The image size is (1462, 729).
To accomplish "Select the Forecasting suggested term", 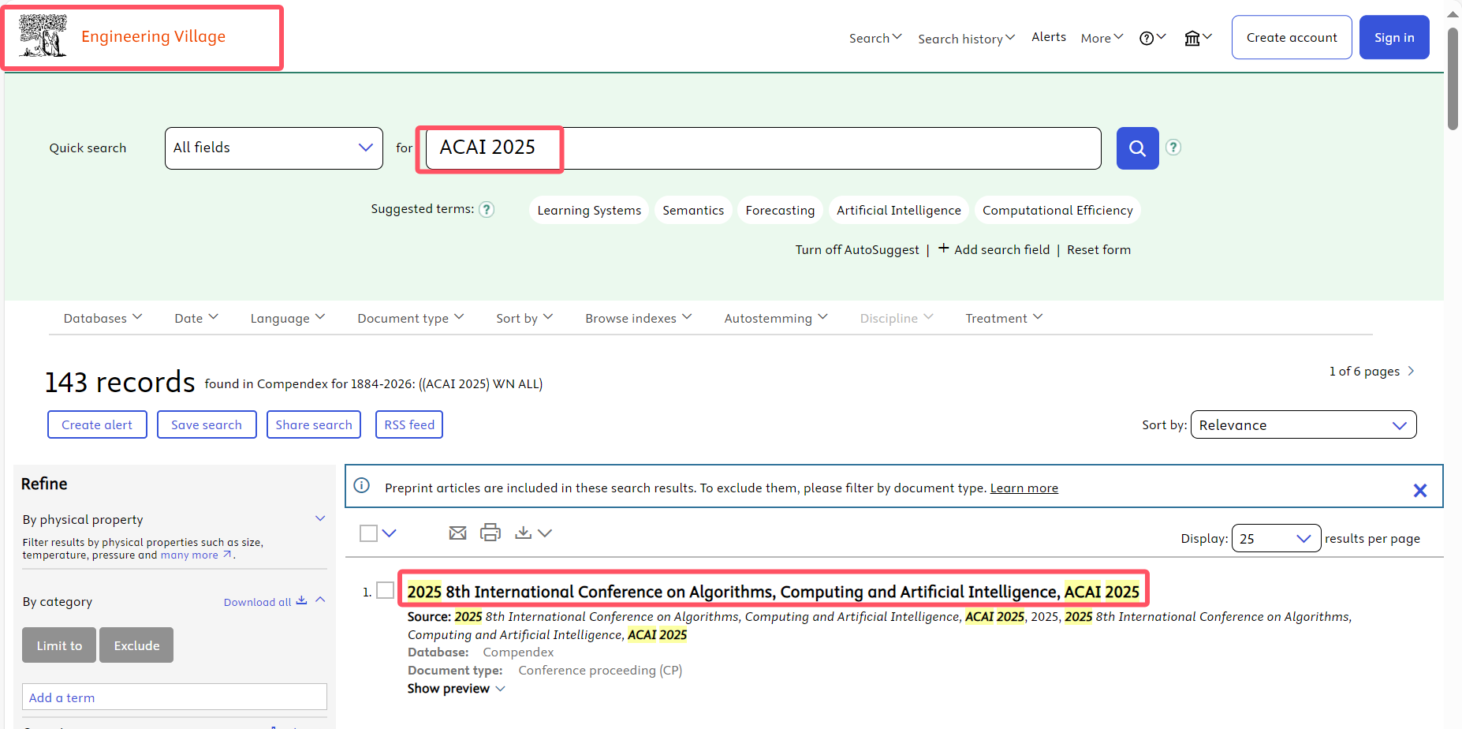I will pyautogui.click(x=780, y=210).
